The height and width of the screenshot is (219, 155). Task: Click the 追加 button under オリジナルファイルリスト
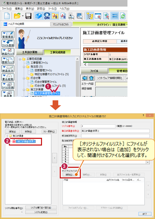(70, 174)
